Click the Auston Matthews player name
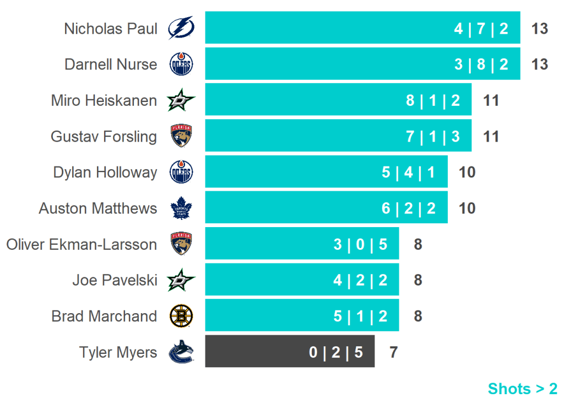 (x=97, y=208)
